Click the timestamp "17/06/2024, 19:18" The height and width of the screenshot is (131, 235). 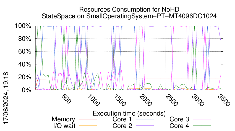tap(6, 98)
